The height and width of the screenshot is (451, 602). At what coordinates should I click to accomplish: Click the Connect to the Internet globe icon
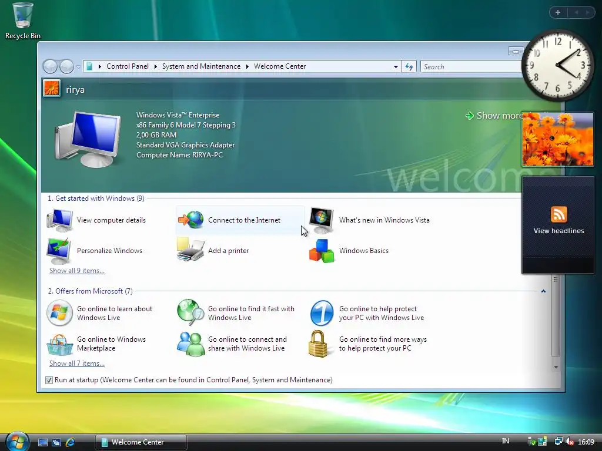[191, 220]
